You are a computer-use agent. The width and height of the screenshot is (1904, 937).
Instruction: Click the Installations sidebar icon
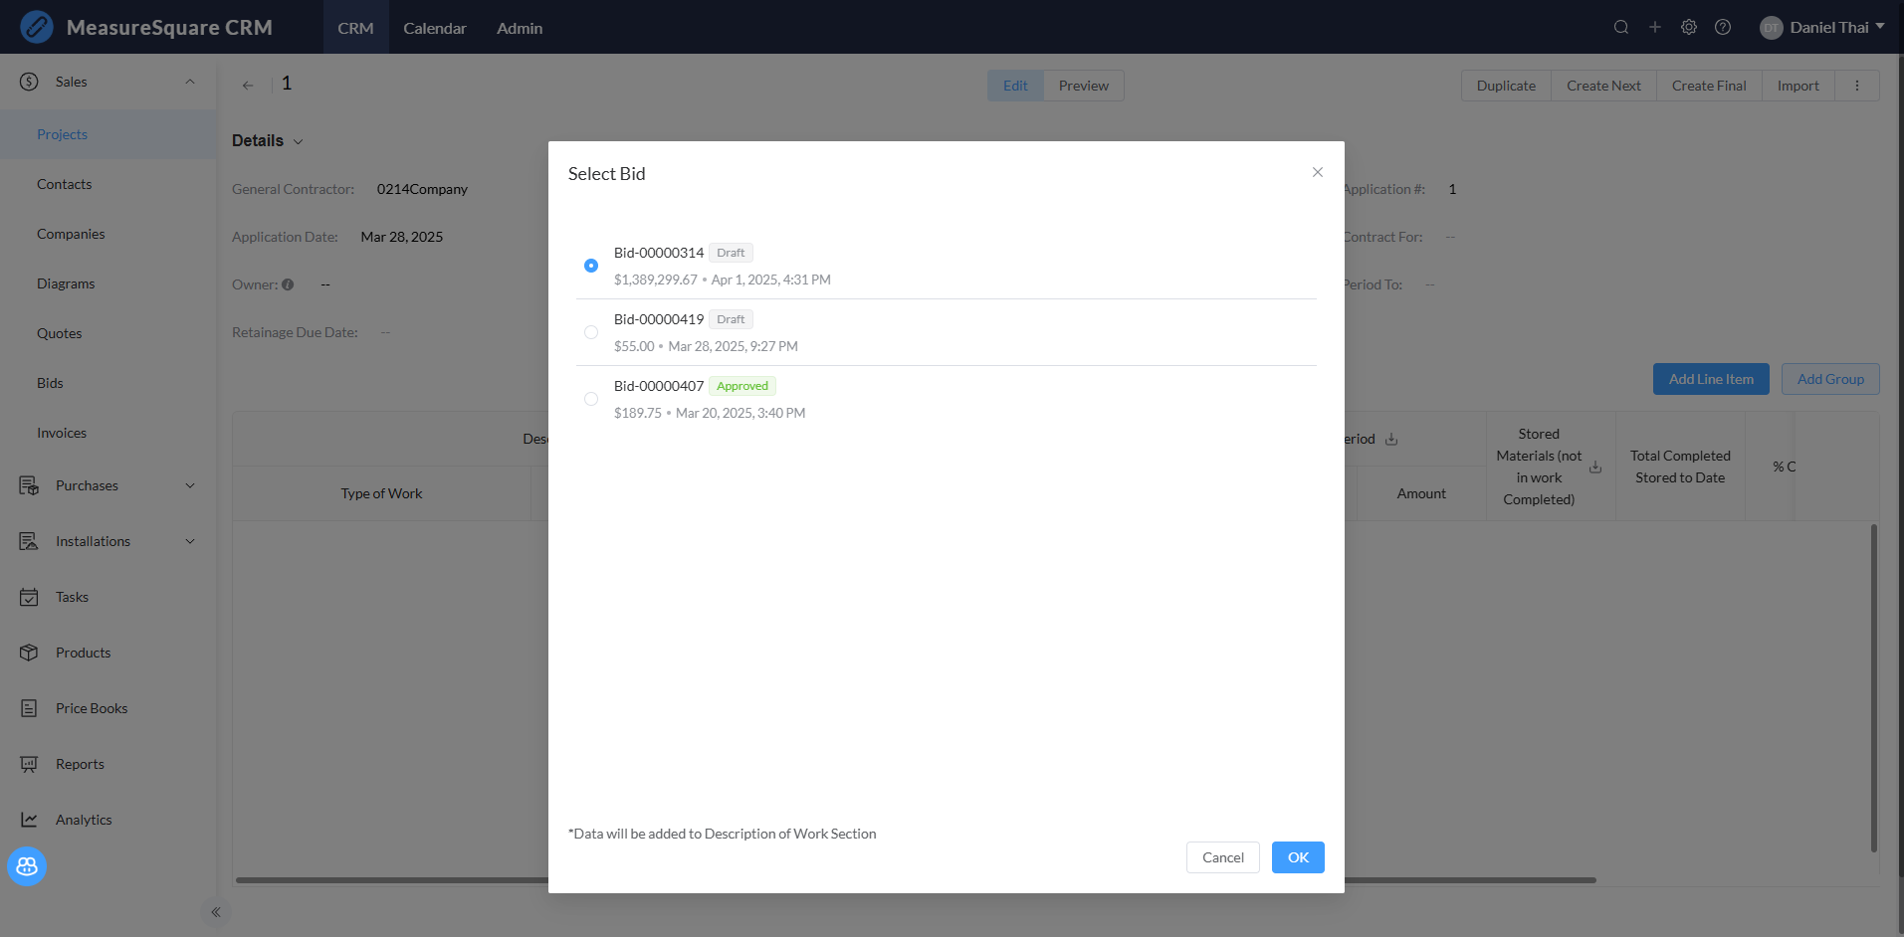(x=29, y=541)
